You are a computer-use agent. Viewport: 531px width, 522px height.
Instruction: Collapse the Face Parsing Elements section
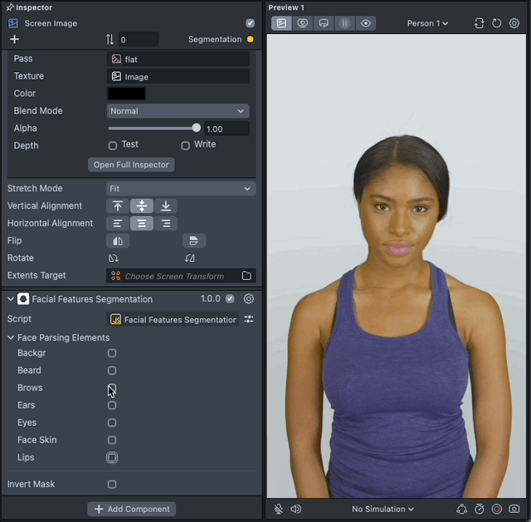(x=11, y=338)
